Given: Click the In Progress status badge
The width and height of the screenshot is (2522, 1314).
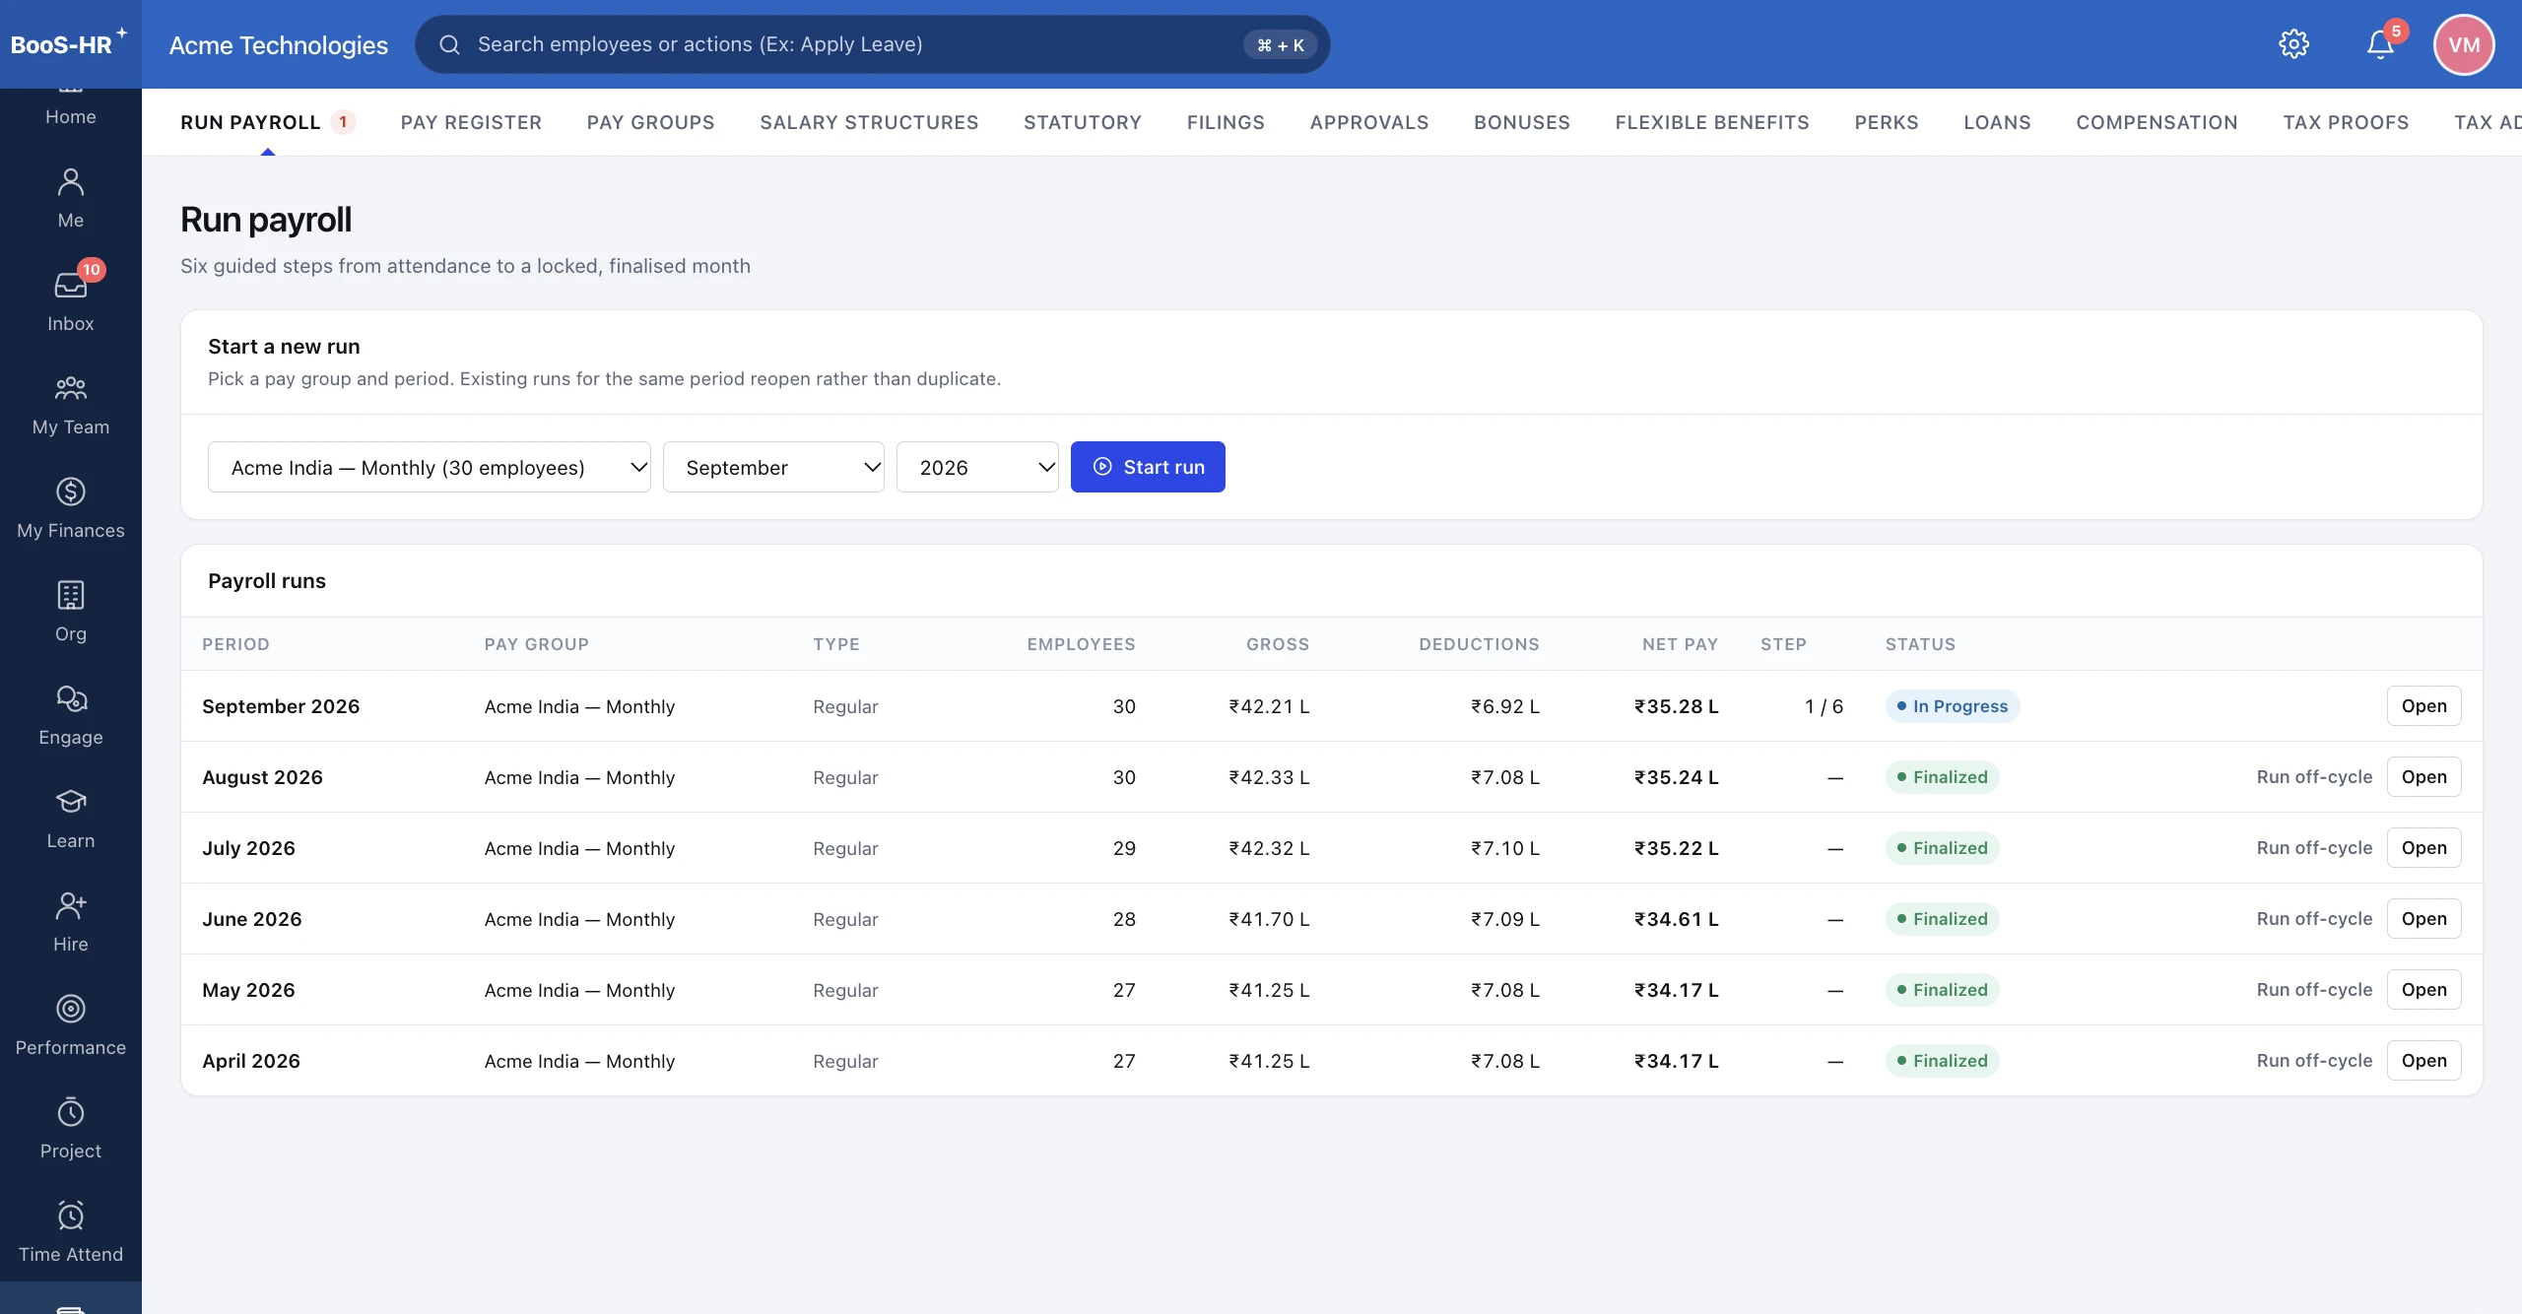Looking at the screenshot, I should [1952, 706].
